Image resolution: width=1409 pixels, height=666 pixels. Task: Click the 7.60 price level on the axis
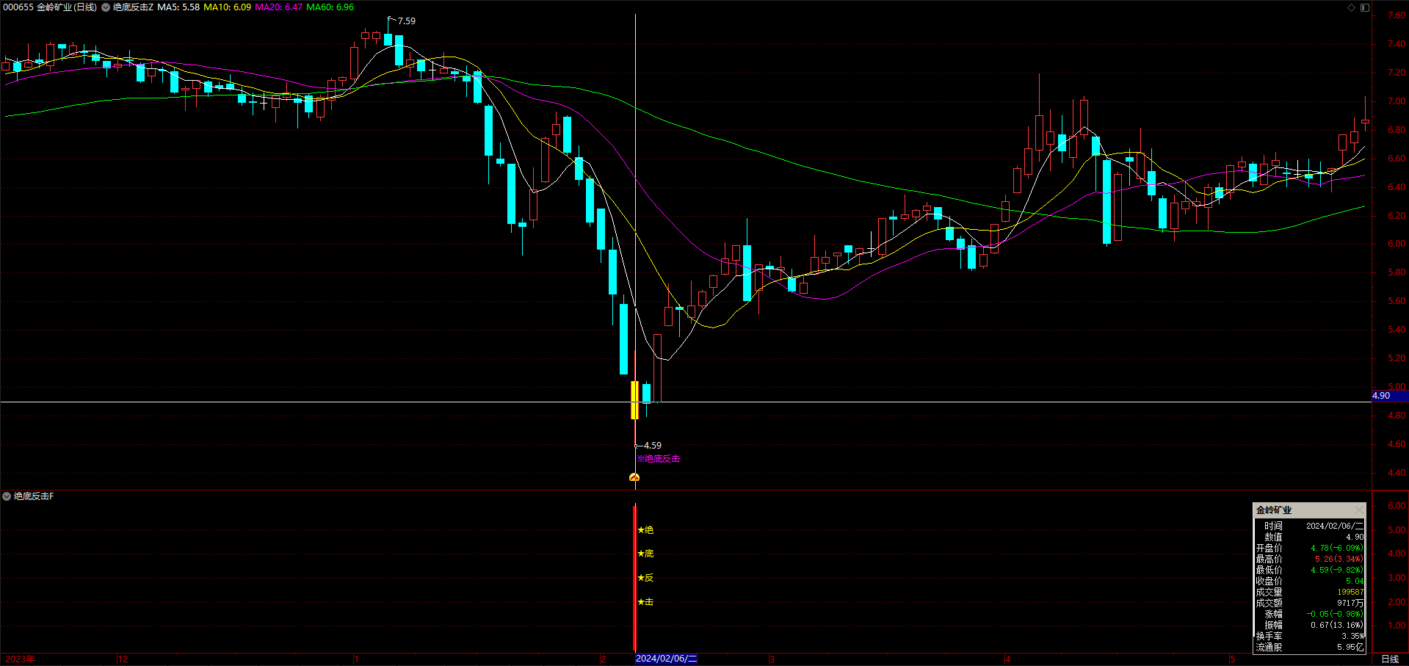[1397, 15]
